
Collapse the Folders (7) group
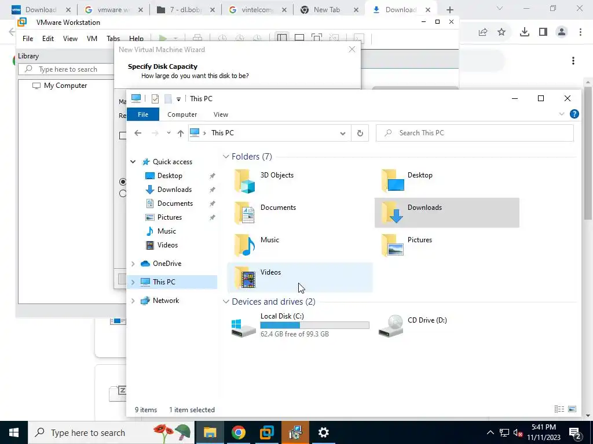tap(226, 156)
